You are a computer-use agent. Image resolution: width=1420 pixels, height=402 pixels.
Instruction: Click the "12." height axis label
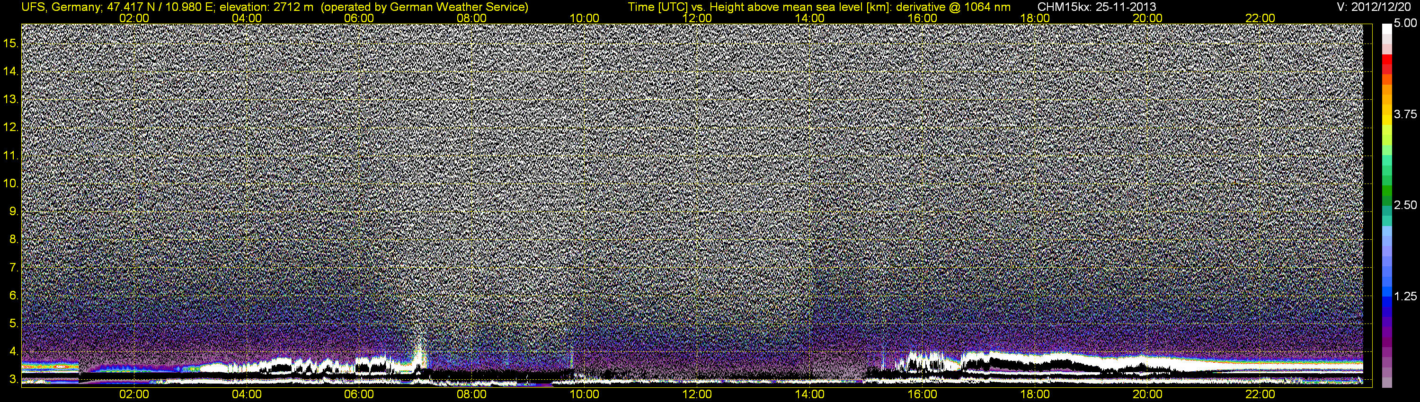tap(11, 128)
